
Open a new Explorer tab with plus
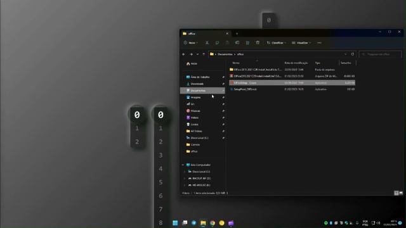(237, 34)
